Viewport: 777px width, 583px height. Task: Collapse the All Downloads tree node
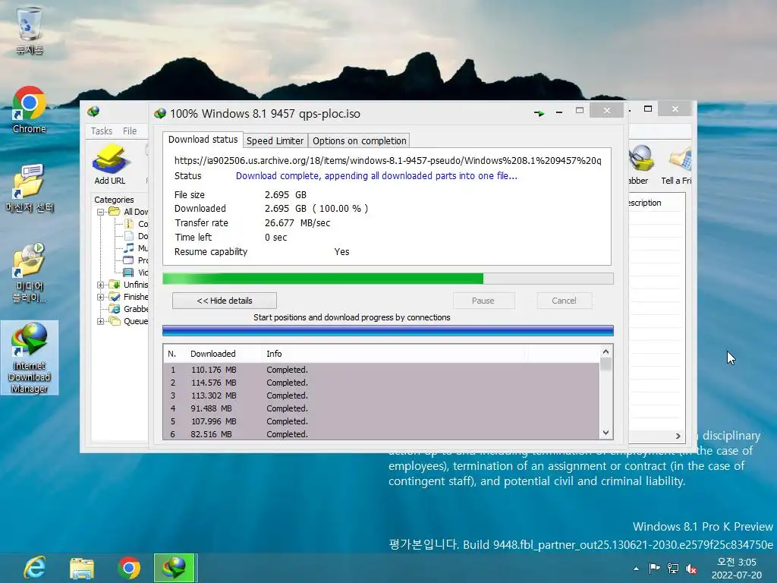coord(101,212)
